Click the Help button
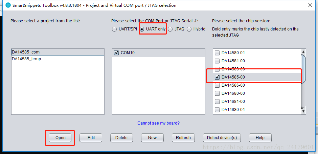The height and width of the screenshot is (154, 318). tap(260, 138)
